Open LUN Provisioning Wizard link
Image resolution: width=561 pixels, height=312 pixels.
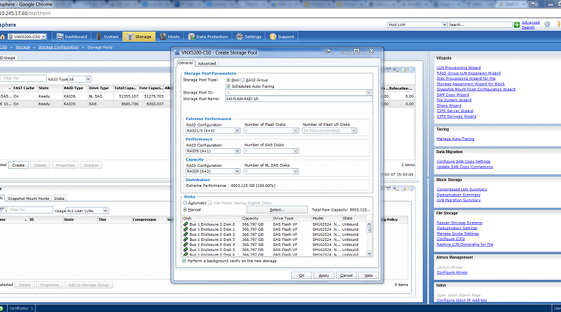[x=458, y=68]
